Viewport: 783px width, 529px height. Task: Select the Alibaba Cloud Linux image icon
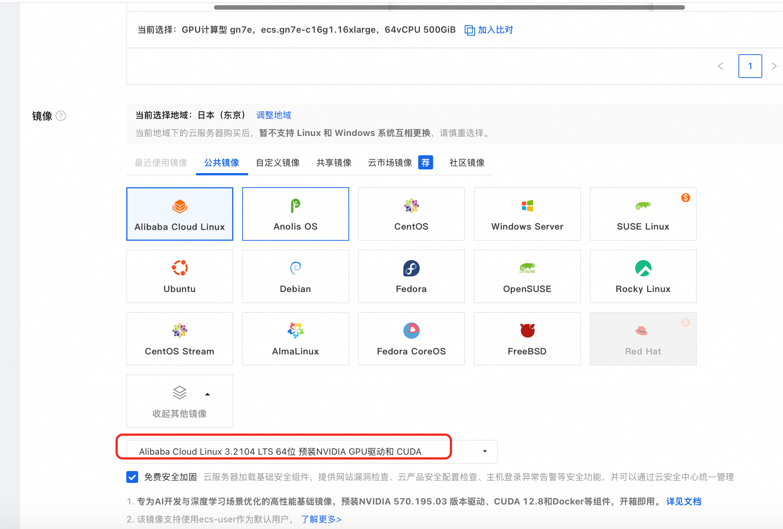point(179,206)
